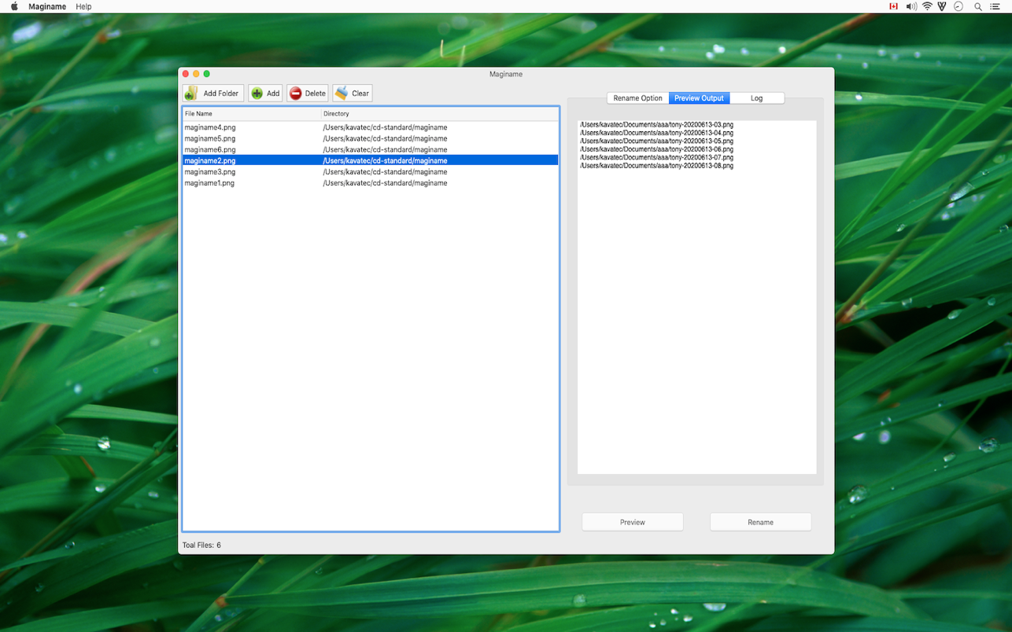Click the Add Folder toolbar icon

(191, 94)
